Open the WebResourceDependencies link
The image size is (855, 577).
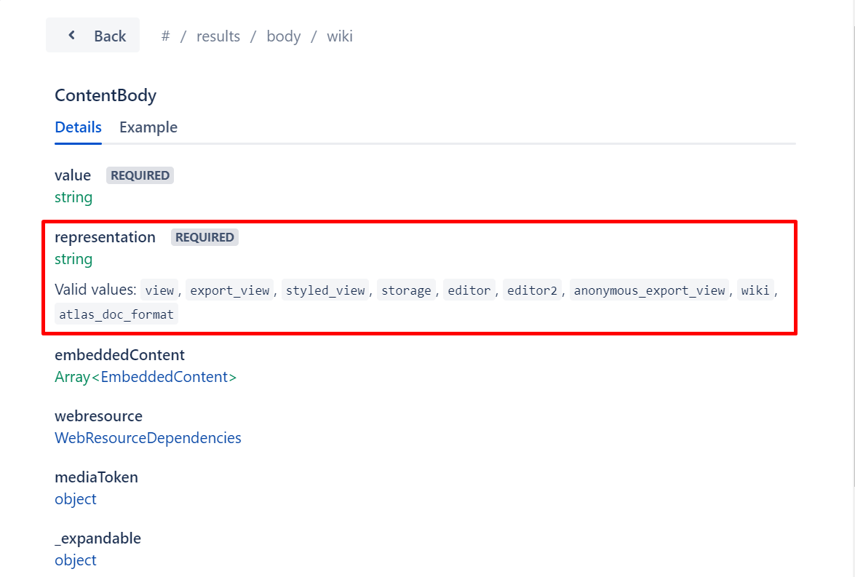click(148, 437)
